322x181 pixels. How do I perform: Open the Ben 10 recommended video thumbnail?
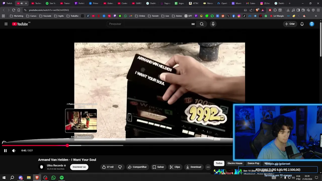(x=227, y=172)
